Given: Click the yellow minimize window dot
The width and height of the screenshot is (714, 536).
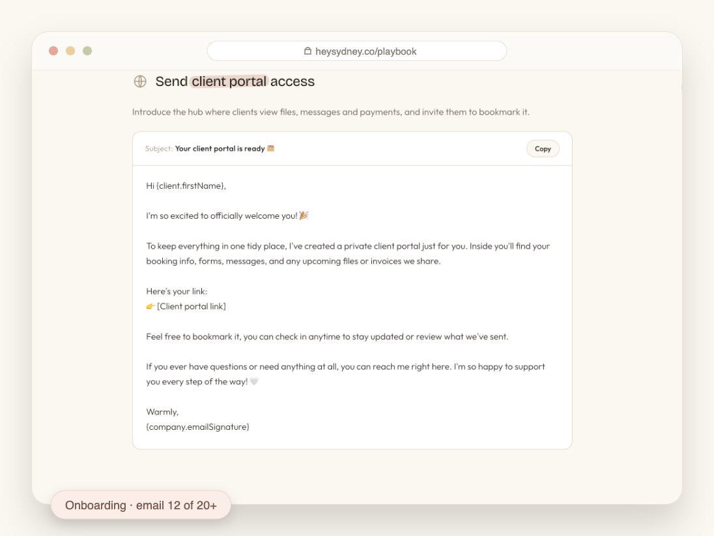Looking at the screenshot, I should click(x=70, y=51).
